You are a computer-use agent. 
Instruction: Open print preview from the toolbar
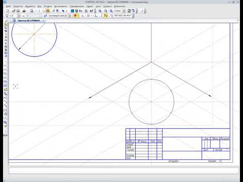pyautogui.click(x=32, y=11)
